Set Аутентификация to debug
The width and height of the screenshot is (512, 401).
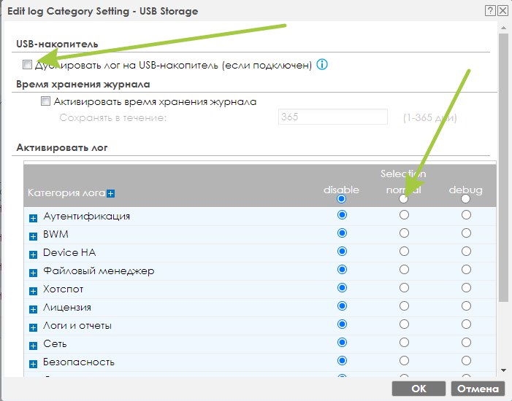[x=466, y=215]
